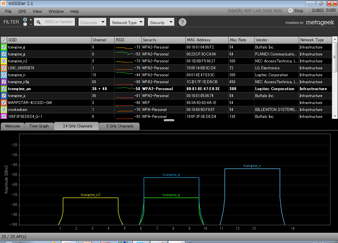The image size is (338, 243).
Task: Uncheck the tcengine_n row checkbox
Action: 4,75
